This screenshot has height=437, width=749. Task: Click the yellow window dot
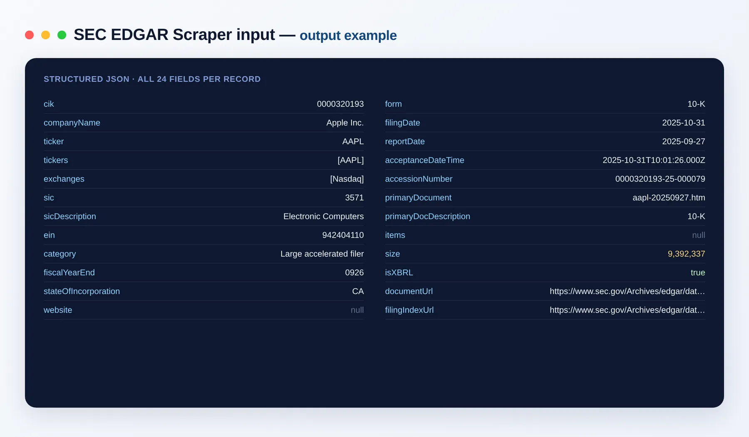pos(46,35)
